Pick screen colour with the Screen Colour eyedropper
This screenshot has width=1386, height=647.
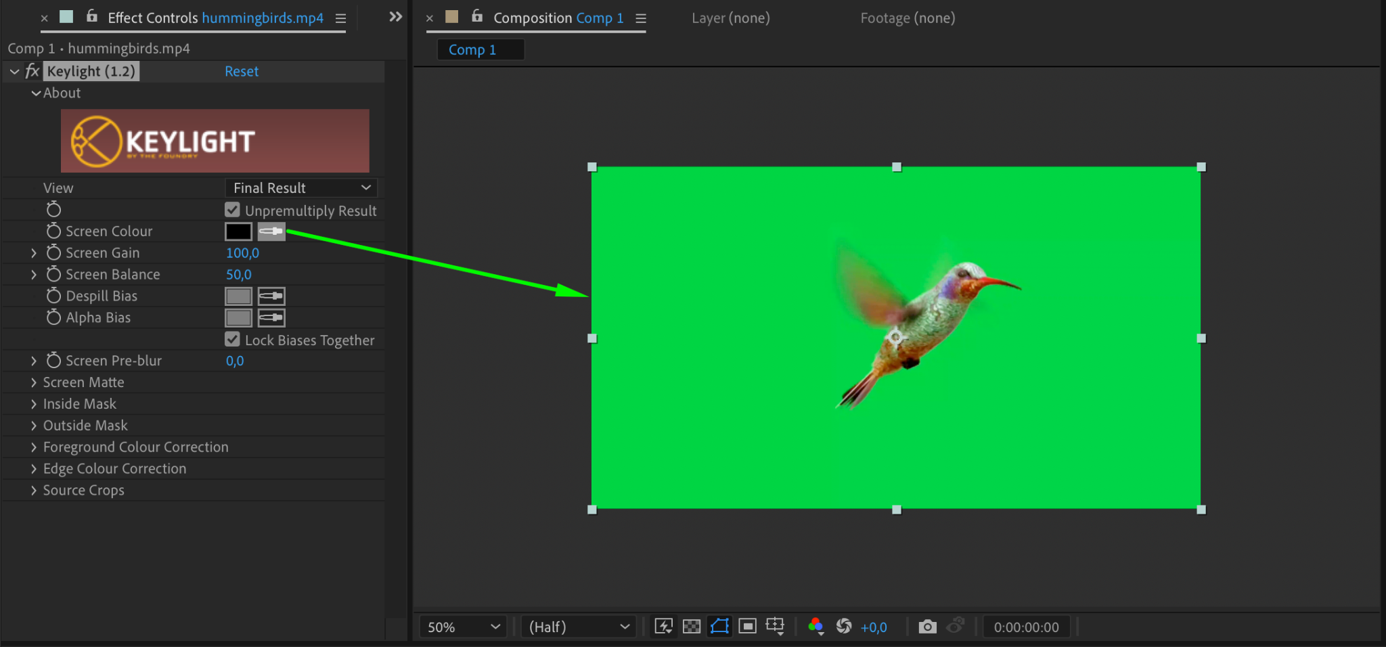point(271,231)
